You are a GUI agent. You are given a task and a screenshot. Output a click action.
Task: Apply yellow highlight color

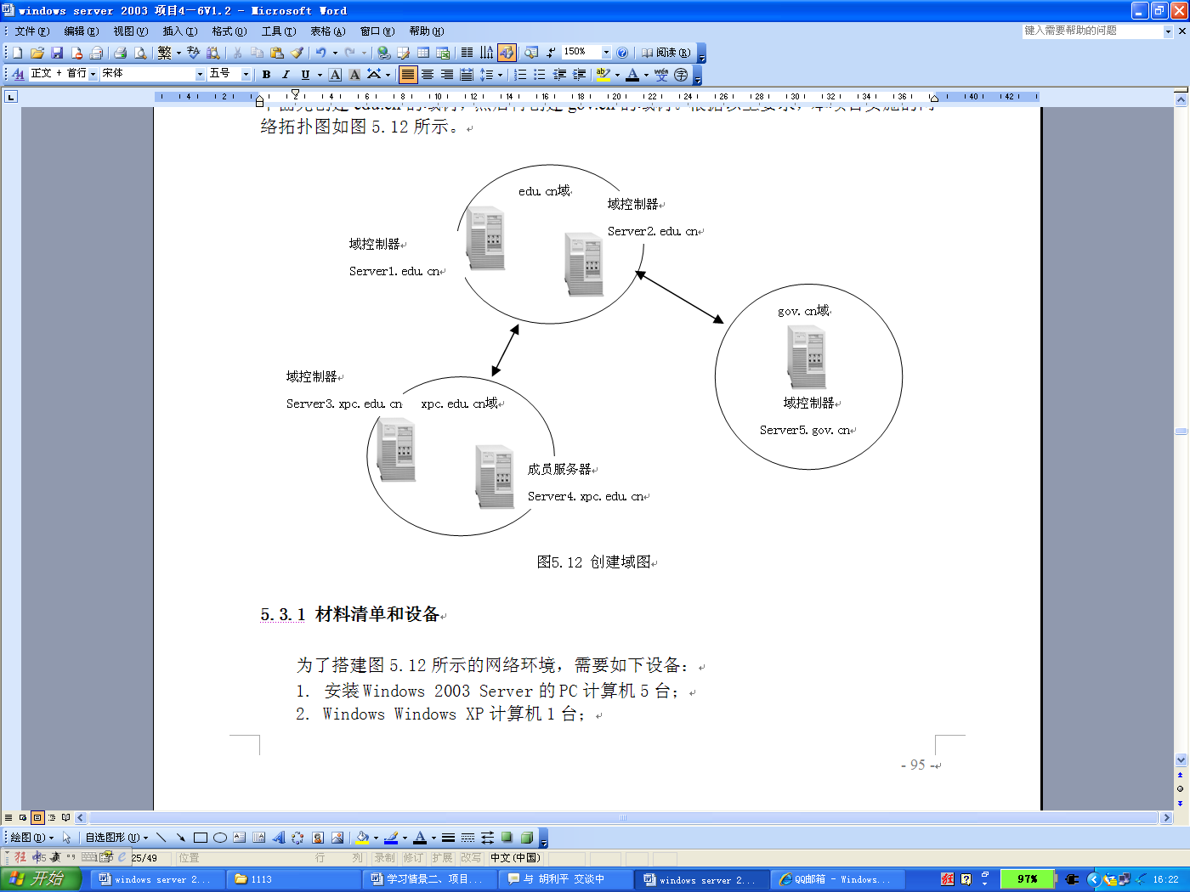click(603, 75)
